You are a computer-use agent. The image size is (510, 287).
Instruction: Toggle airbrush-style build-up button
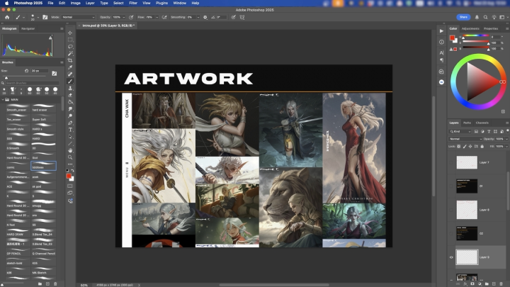(x=164, y=17)
